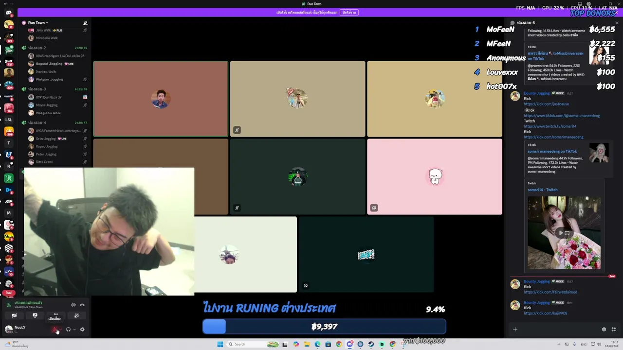Open the kick.com/justcause link
This screenshot has height=350, width=623.
pyautogui.click(x=546, y=104)
